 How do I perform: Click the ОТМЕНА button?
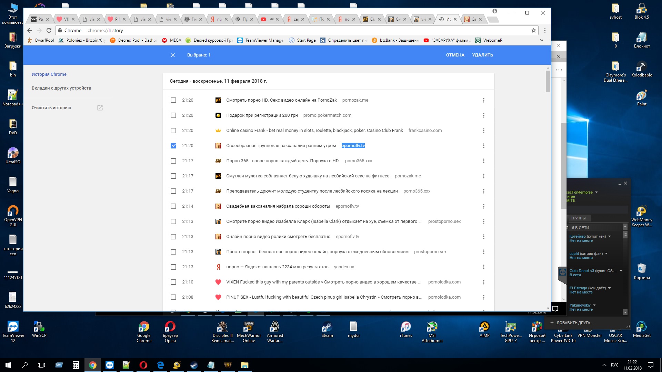click(455, 55)
